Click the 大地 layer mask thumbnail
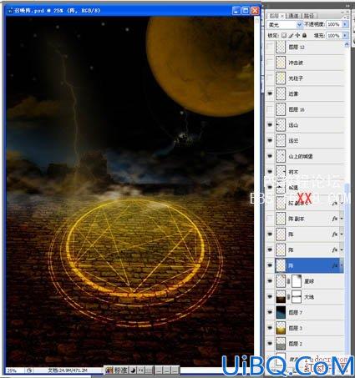This screenshot has width=355, height=378. click(297, 297)
